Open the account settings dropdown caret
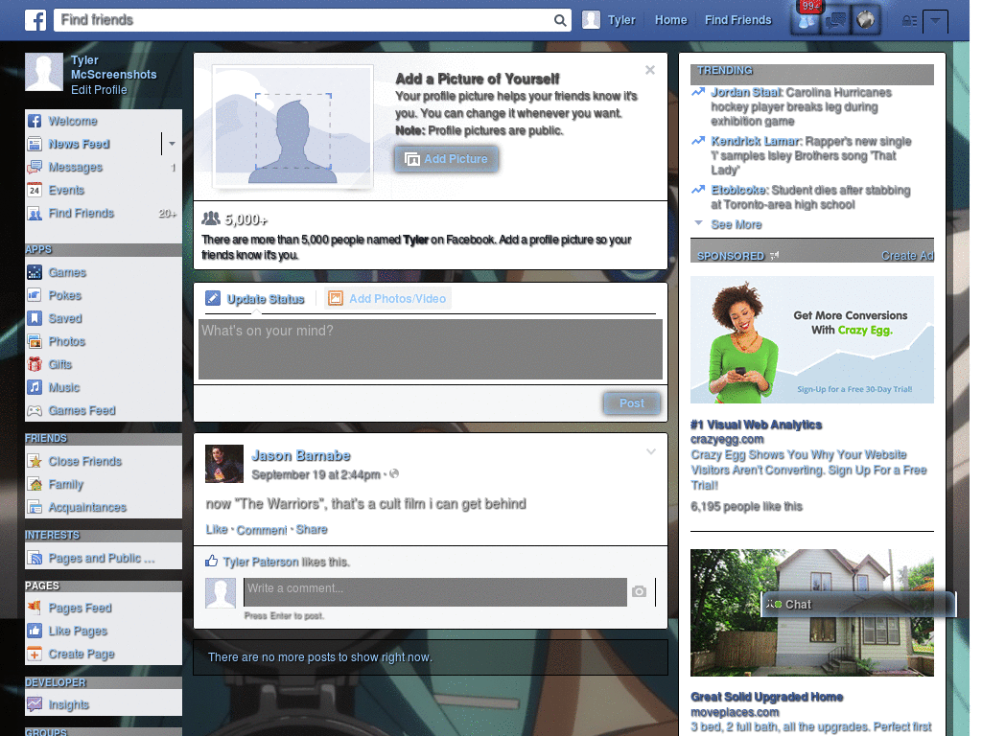 [936, 20]
